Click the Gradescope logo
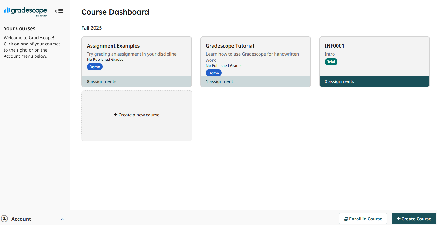 click(25, 11)
